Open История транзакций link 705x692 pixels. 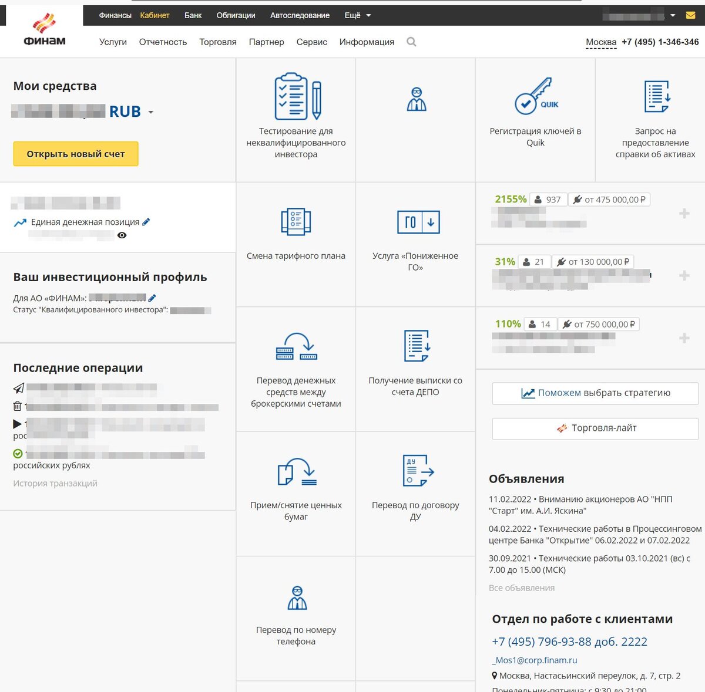click(x=55, y=483)
